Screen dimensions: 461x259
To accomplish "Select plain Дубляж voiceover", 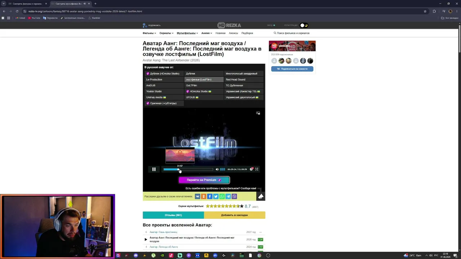I will tap(204, 73).
